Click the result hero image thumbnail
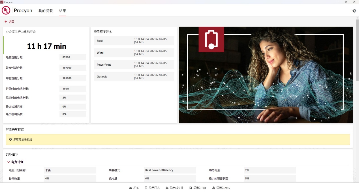359x193 pixels. point(265,74)
